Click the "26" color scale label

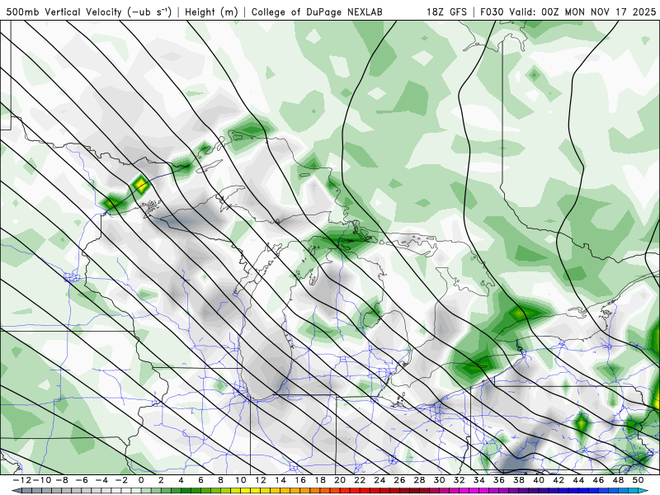click(399, 480)
